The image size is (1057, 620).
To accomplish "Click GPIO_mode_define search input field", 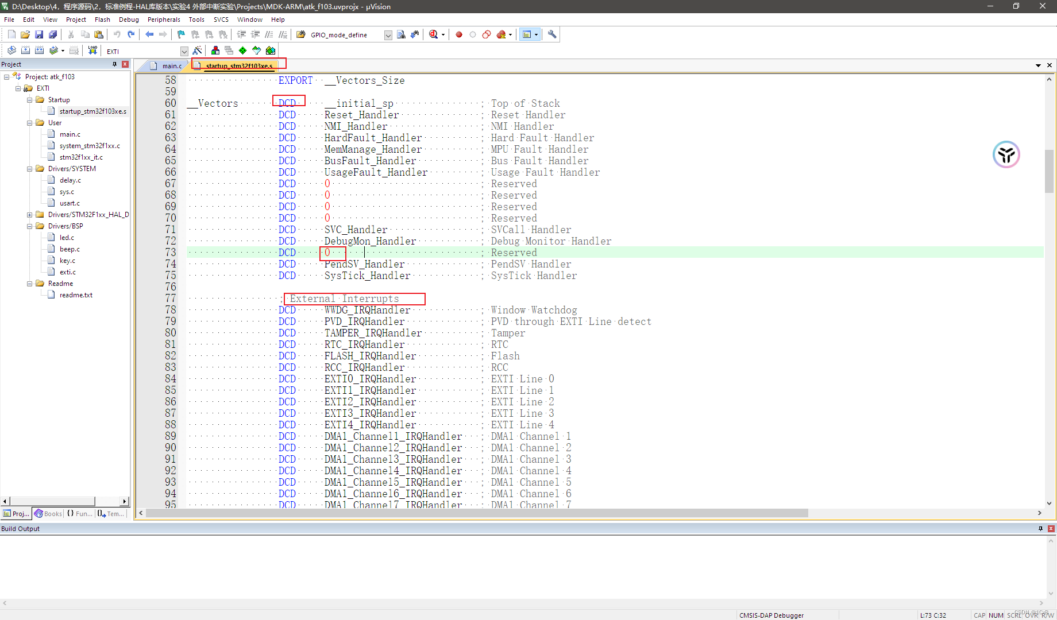I will click(x=346, y=35).
